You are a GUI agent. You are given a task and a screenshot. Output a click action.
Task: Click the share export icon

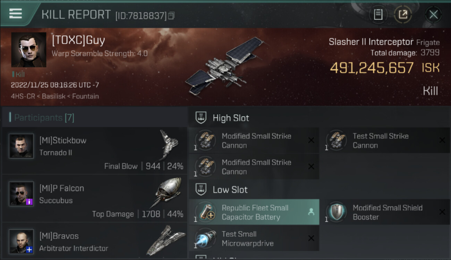[402, 15]
